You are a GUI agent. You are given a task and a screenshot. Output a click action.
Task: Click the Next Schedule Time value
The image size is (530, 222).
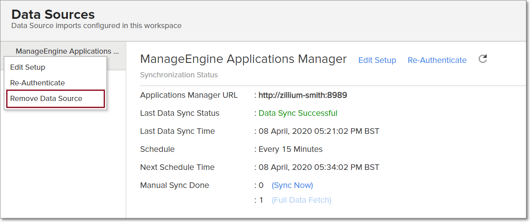pyautogui.click(x=319, y=167)
